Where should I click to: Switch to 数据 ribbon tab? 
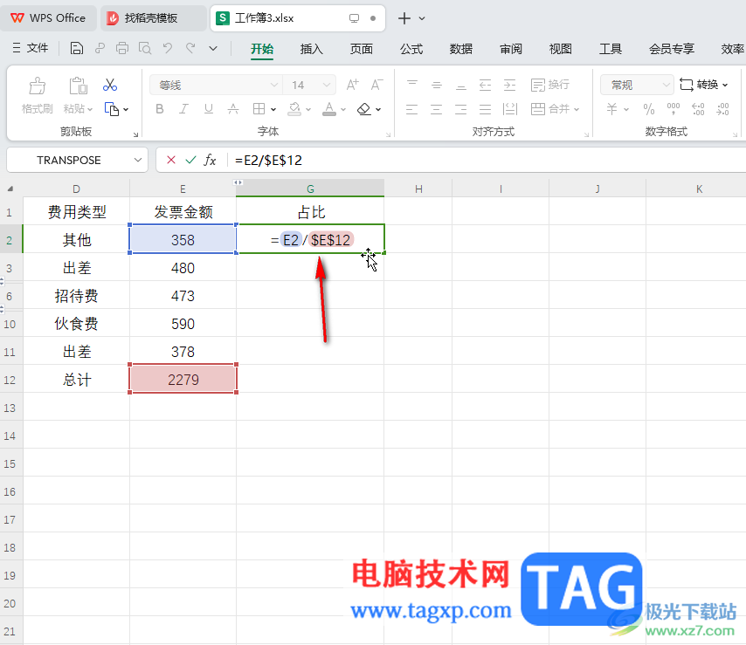[461, 49]
